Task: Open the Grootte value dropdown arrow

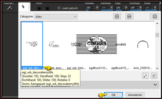Action: [97, 8]
